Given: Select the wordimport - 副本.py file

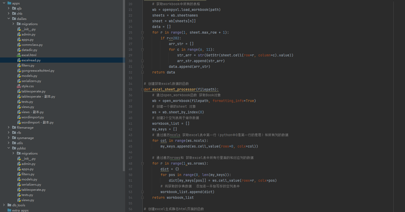Looking at the screenshot, I should tap(37, 122).
